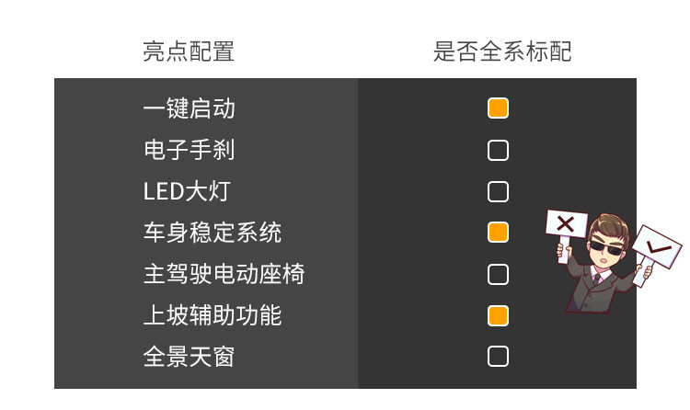
Task: Click the red X sign held by the character
Action: pyautogui.click(x=566, y=223)
